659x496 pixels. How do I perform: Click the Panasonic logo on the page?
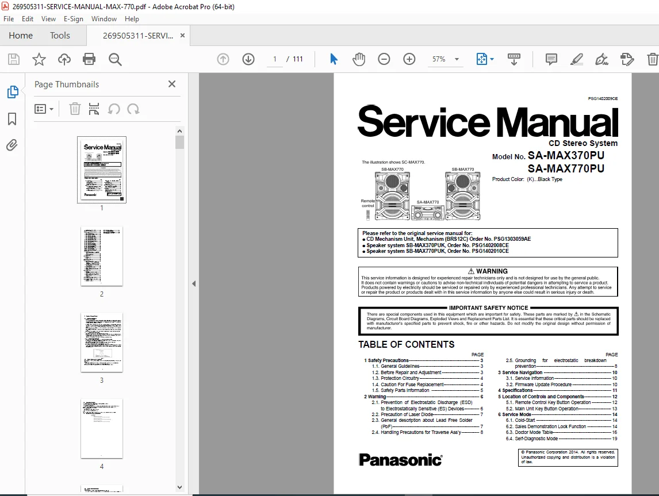point(400,460)
